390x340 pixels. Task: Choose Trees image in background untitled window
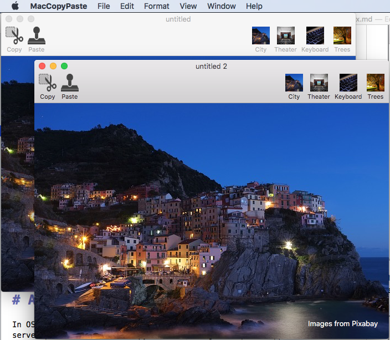pos(342,35)
